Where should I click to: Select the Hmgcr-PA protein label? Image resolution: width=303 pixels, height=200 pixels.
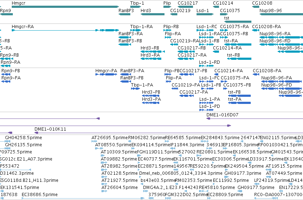[x=106, y=71]
